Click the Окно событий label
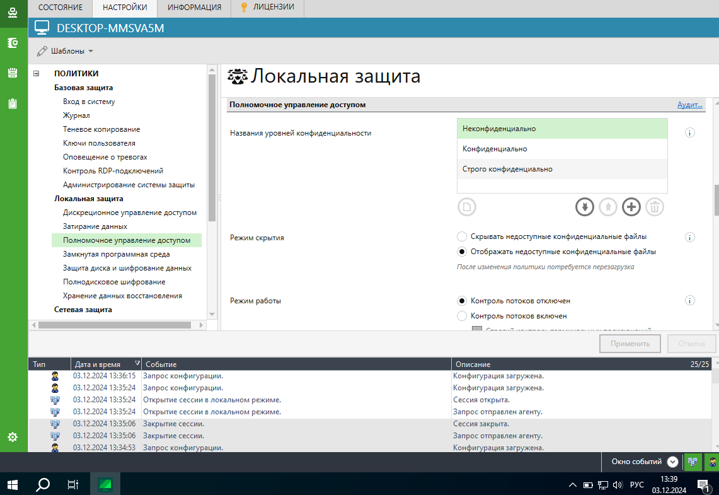Viewport: 719px width, 495px height. point(636,462)
